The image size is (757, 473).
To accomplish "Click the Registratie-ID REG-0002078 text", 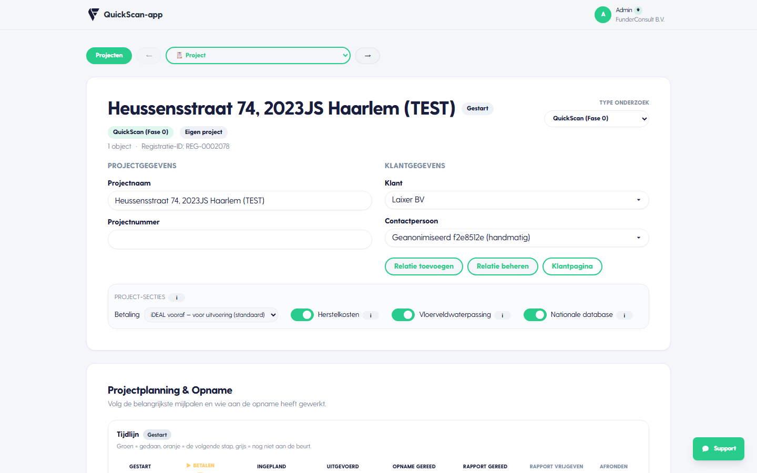I will click(x=186, y=147).
